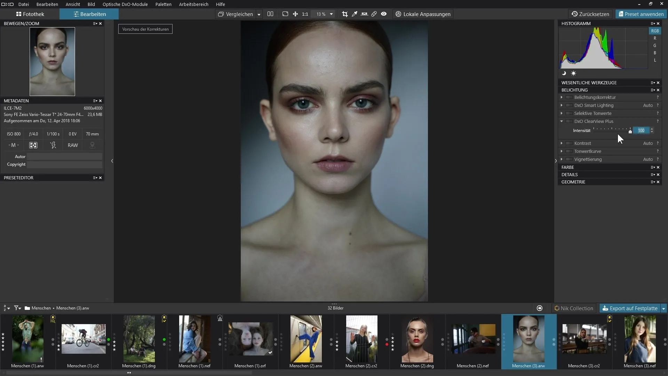
Task: Select thumbnail Menschen (2).dng
Action: (x=417, y=342)
